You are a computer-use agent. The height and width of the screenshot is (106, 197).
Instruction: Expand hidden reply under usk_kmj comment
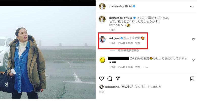(128, 50)
